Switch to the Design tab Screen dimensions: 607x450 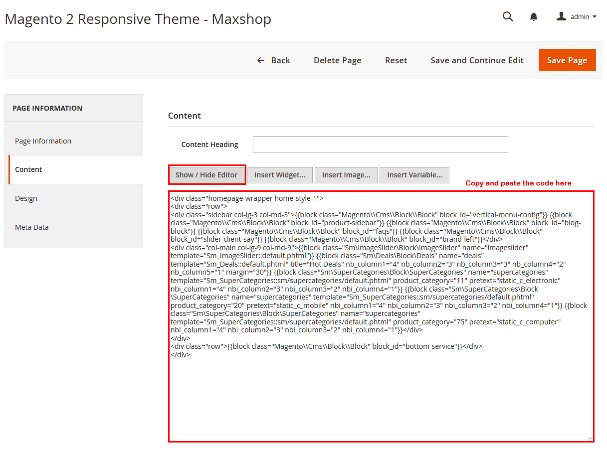point(74,198)
